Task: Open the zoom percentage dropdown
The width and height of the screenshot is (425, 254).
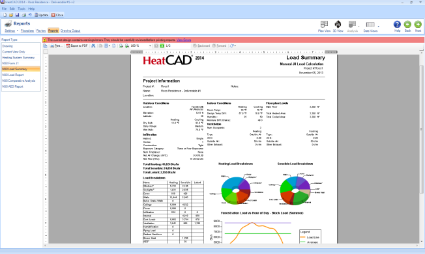Action: tap(150, 46)
